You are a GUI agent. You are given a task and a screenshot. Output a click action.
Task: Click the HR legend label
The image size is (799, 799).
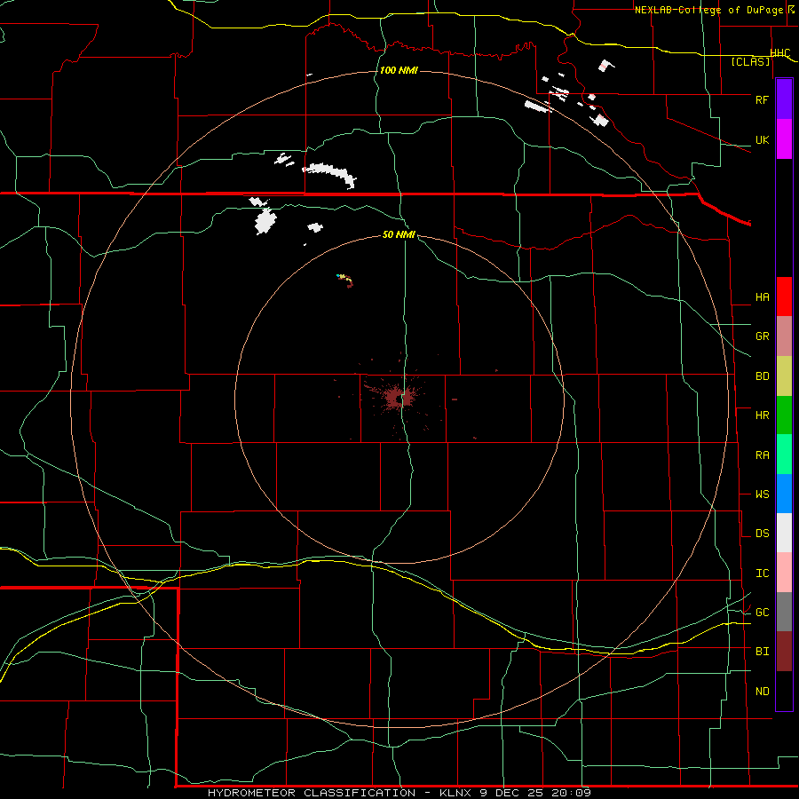click(x=762, y=415)
